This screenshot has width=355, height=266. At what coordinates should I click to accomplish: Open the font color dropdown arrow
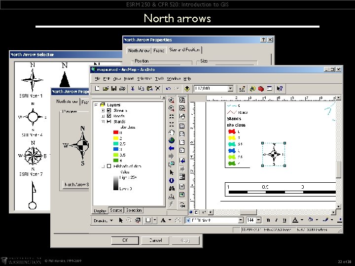tap(302, 220)
